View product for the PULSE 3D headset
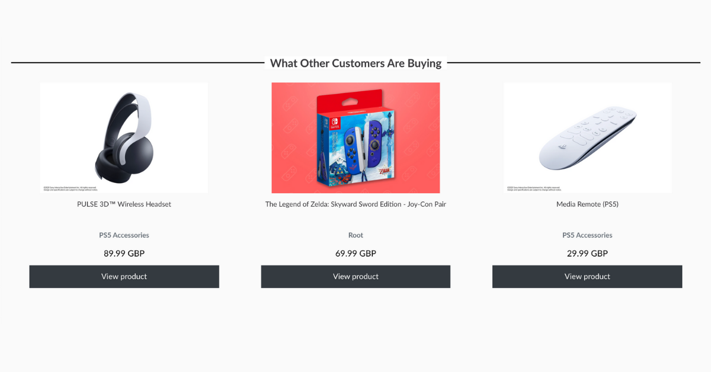Screen dimensions: 711x372 [x=124, y=277]
